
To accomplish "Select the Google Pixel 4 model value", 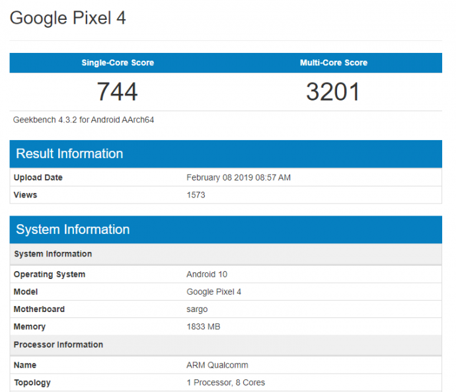I will point(213,292).
